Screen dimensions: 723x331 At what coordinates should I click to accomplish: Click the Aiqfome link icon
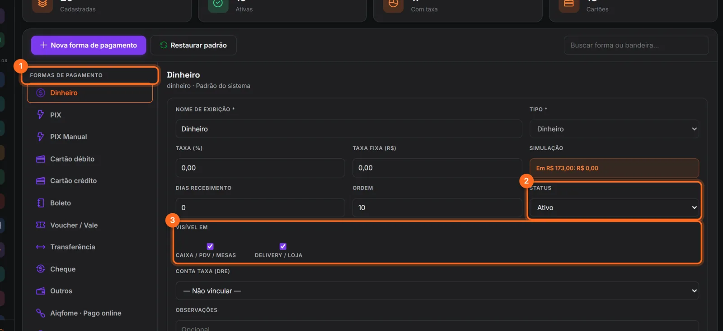tap(41, 313)
